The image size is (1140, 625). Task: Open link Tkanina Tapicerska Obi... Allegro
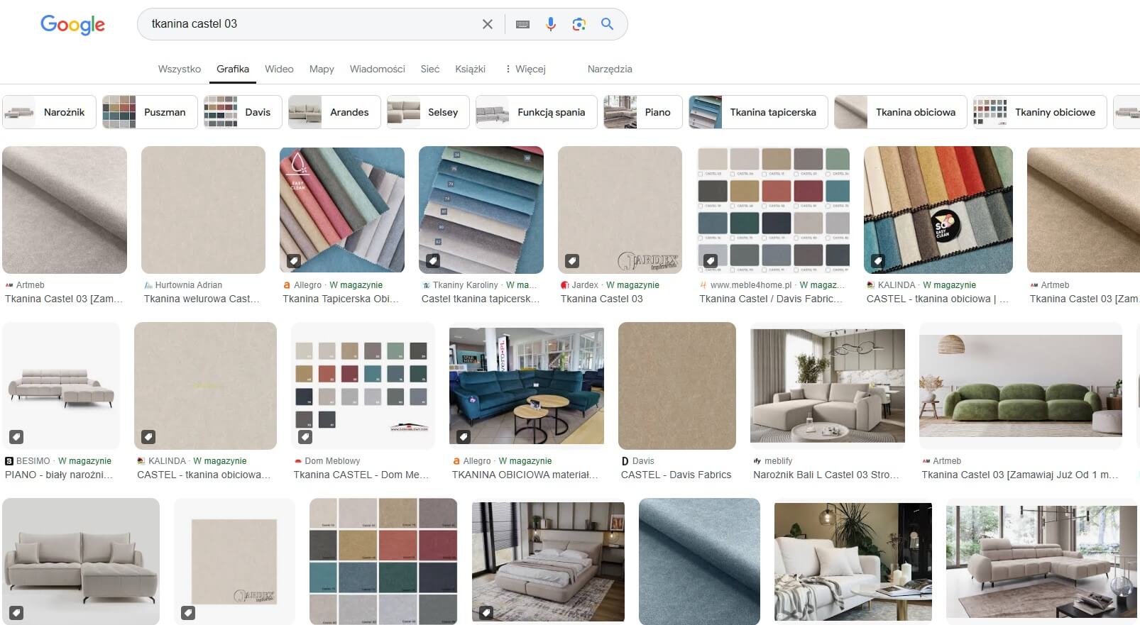pyautogui.click(x=341, y=299)
